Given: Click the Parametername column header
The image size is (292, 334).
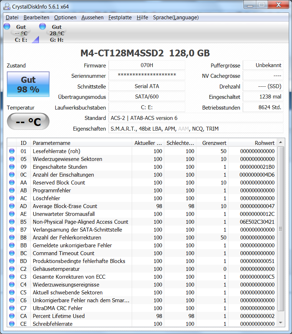Looking at the screenshot, I should point(81,143).
